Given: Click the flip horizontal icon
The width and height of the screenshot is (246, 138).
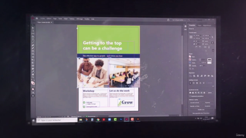Looking at the screenshot, I should click(205, 47).
